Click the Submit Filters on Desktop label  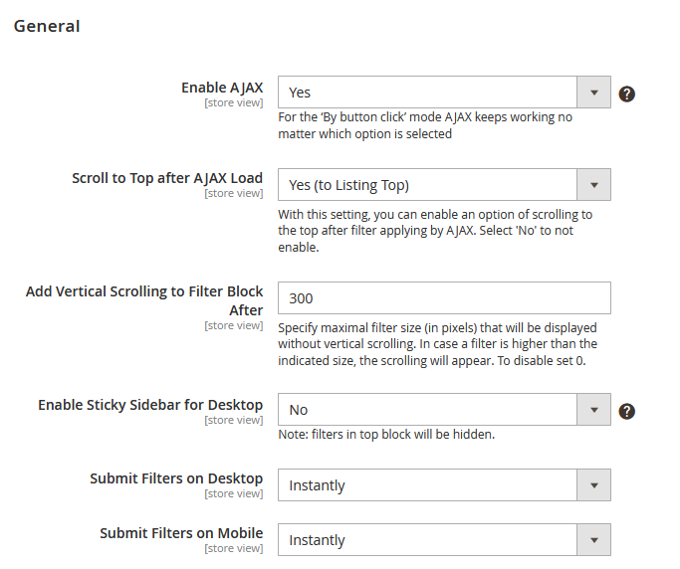[176, 478]
